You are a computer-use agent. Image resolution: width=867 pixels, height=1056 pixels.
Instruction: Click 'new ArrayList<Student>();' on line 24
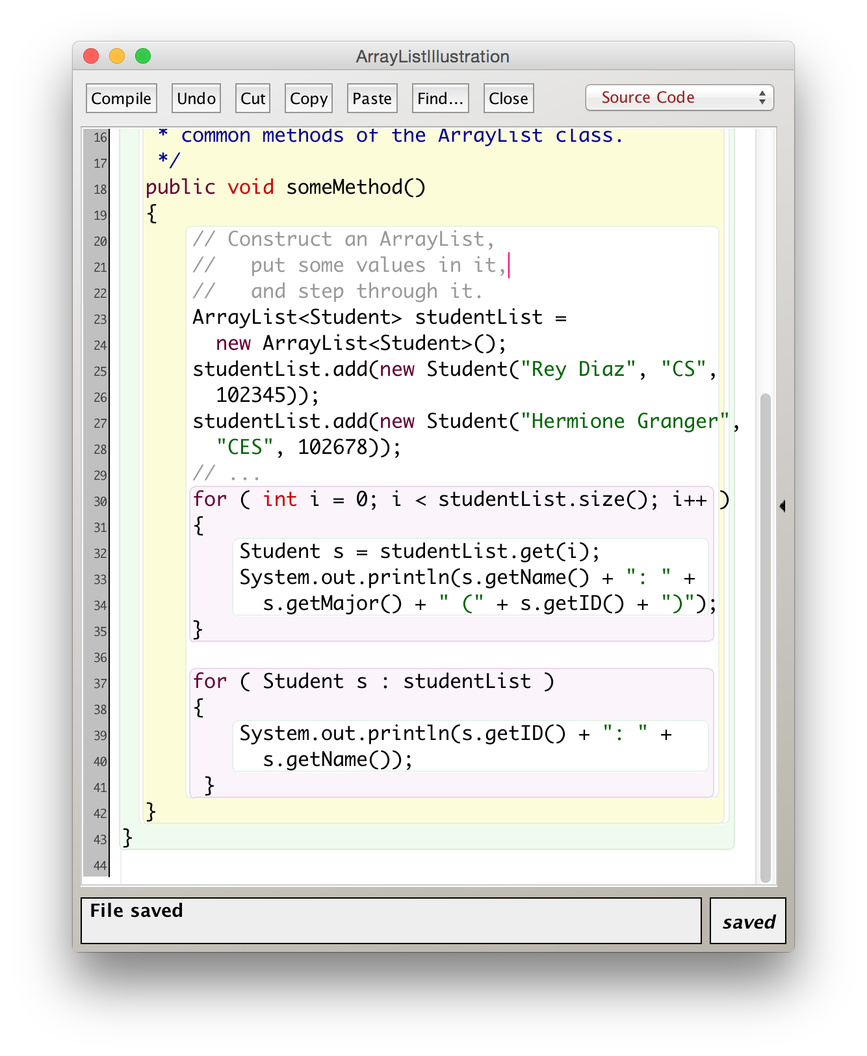361,343
